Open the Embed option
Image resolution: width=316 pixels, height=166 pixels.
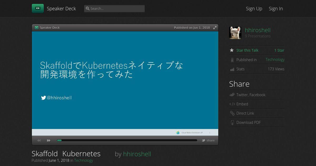(242, 104)
